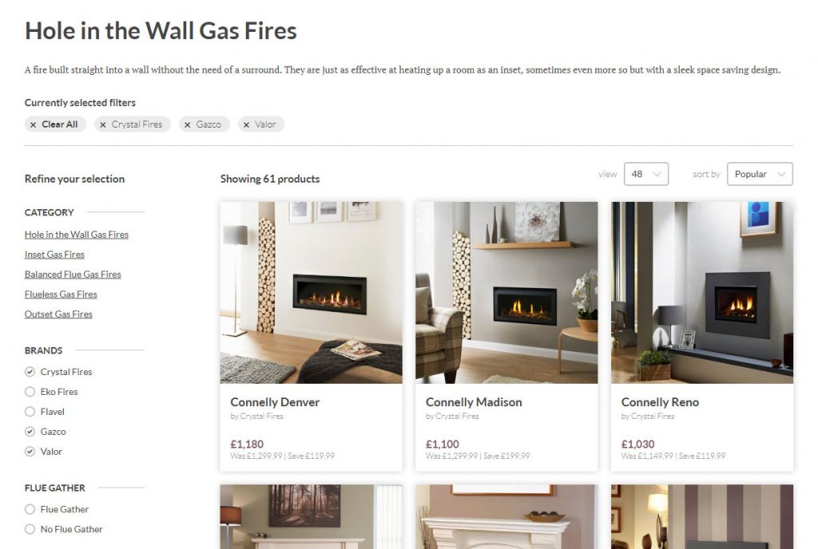
Task: Uncheck the Crystal Fires brand checkbox
Action: (x=30, y=372)
